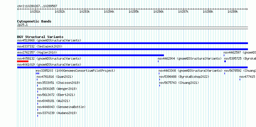Click the 2p25.1 cytogenetic band label
The image size is (256, 127).
pyautogui.click(x=22, y=25)
